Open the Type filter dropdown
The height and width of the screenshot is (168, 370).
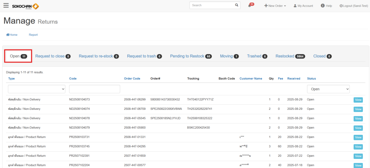(x=36, y=89)
